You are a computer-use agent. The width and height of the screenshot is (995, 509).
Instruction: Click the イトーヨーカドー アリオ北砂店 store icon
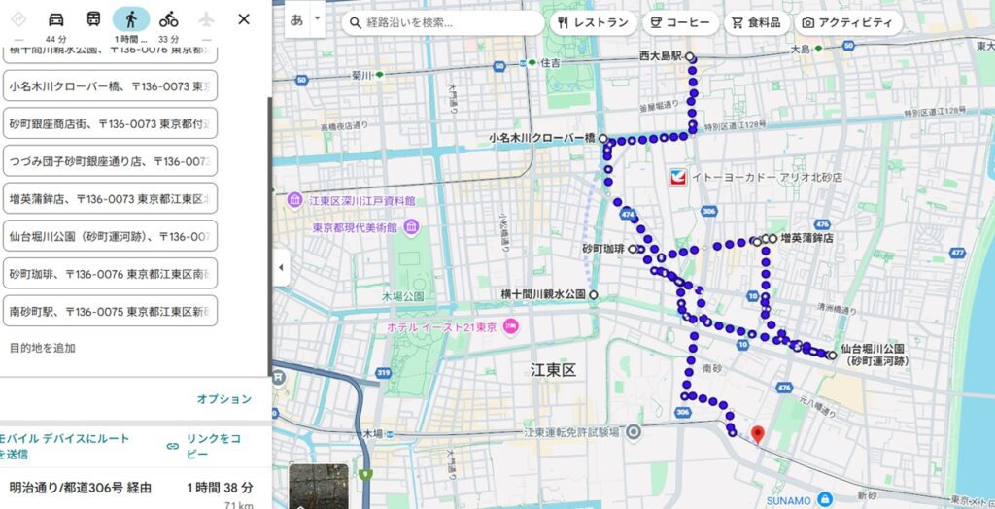[x=680, y=178]
